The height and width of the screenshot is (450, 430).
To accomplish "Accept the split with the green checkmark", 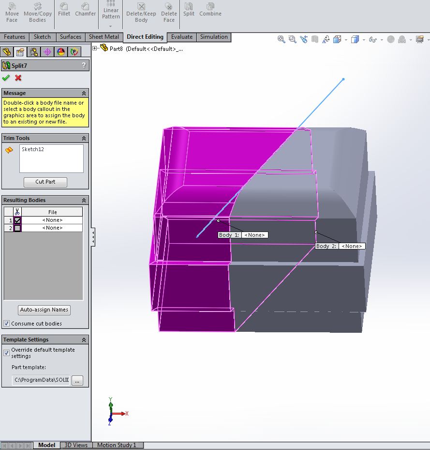I will 6,78.
